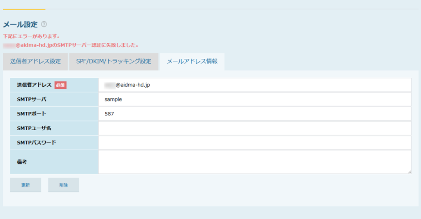Click the SMTPサーバ row label
421x219 pixels.
(32, 99)
